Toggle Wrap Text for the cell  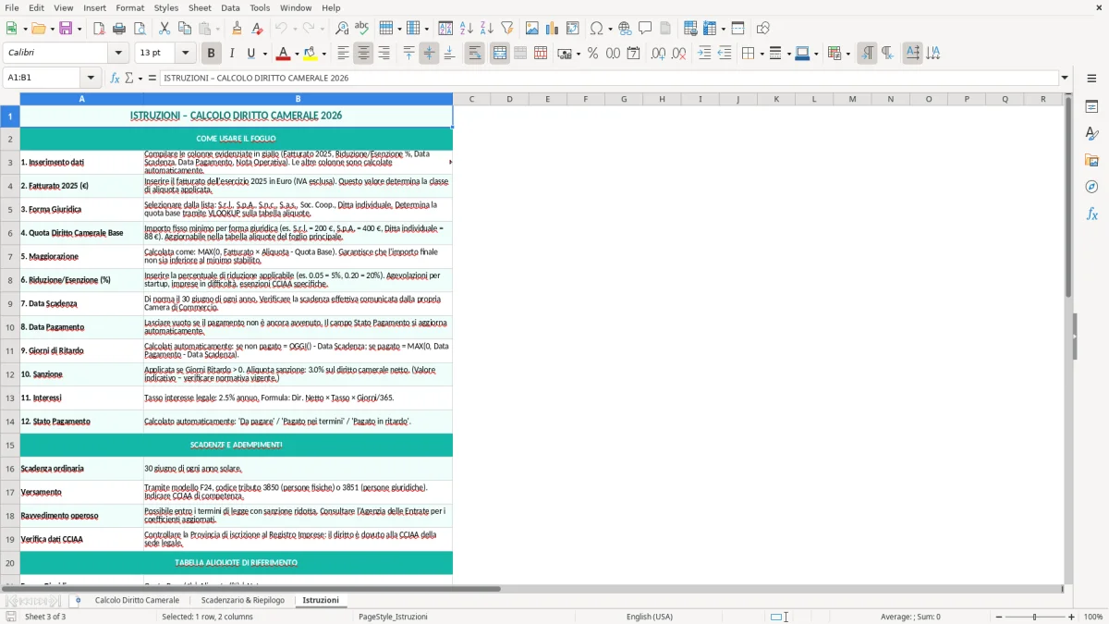[x=475, y=54]
